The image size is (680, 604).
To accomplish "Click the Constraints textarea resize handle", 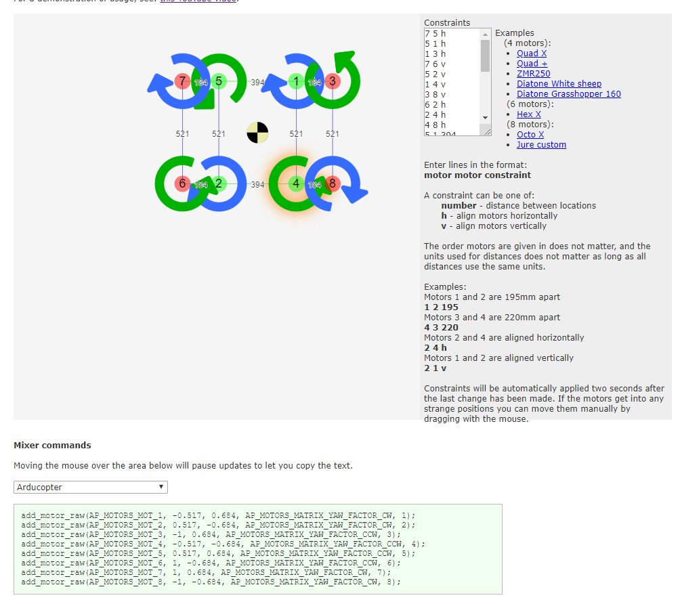I will (486, 131).
